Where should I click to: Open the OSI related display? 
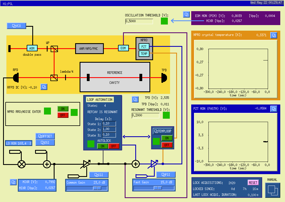(x=45, y=142)
